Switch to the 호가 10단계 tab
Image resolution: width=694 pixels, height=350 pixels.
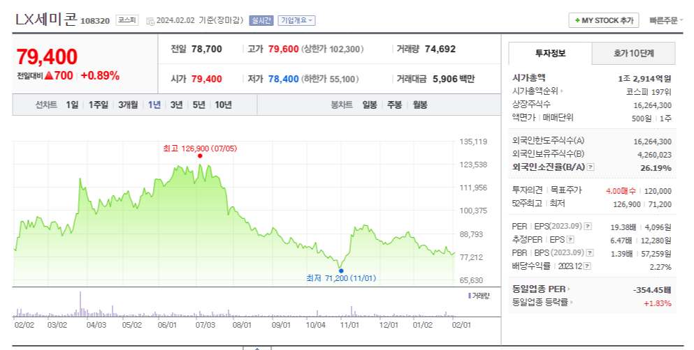pos(633,54)
